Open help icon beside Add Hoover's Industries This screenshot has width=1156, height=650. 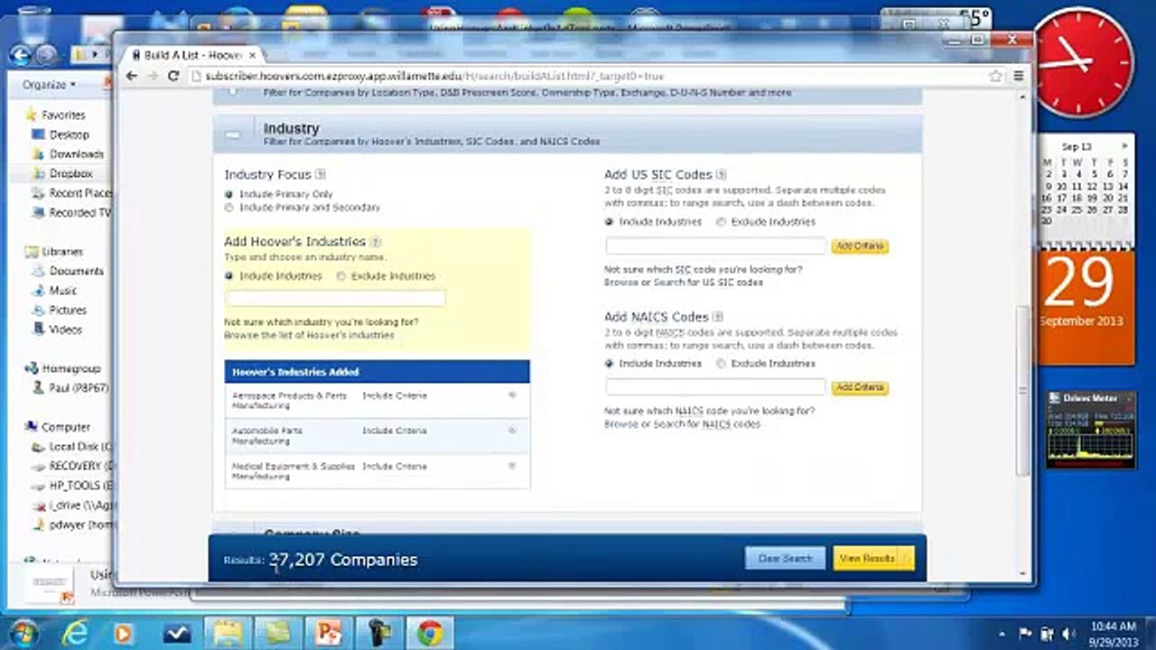[x=376, y=242]
